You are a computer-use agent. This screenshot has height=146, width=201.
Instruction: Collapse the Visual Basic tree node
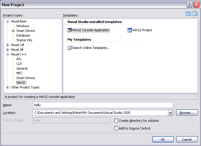[x=8, y=21]
